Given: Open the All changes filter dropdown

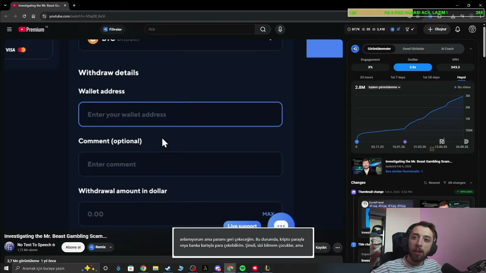Looking at the screenshot, I should click(454, 183).
